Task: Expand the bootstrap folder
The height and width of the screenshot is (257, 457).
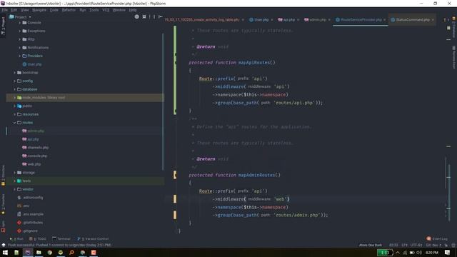Action: click(14, 73)
